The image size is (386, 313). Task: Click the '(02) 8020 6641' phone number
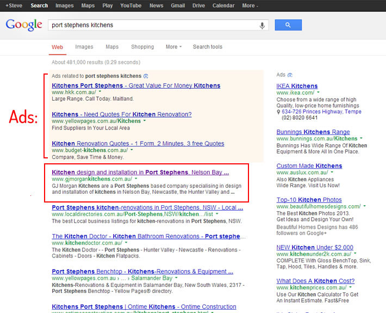300,118
